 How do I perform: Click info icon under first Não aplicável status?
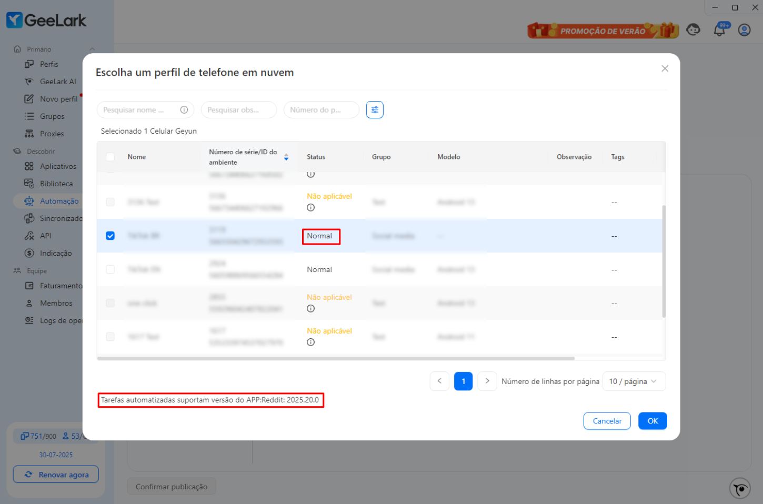(x=311, y=208)
